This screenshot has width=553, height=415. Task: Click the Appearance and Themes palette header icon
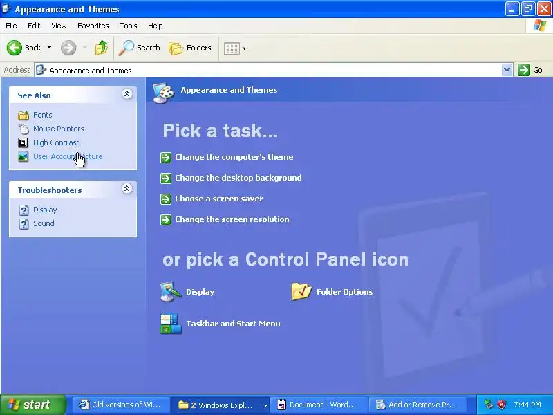[x=164, y=93]
